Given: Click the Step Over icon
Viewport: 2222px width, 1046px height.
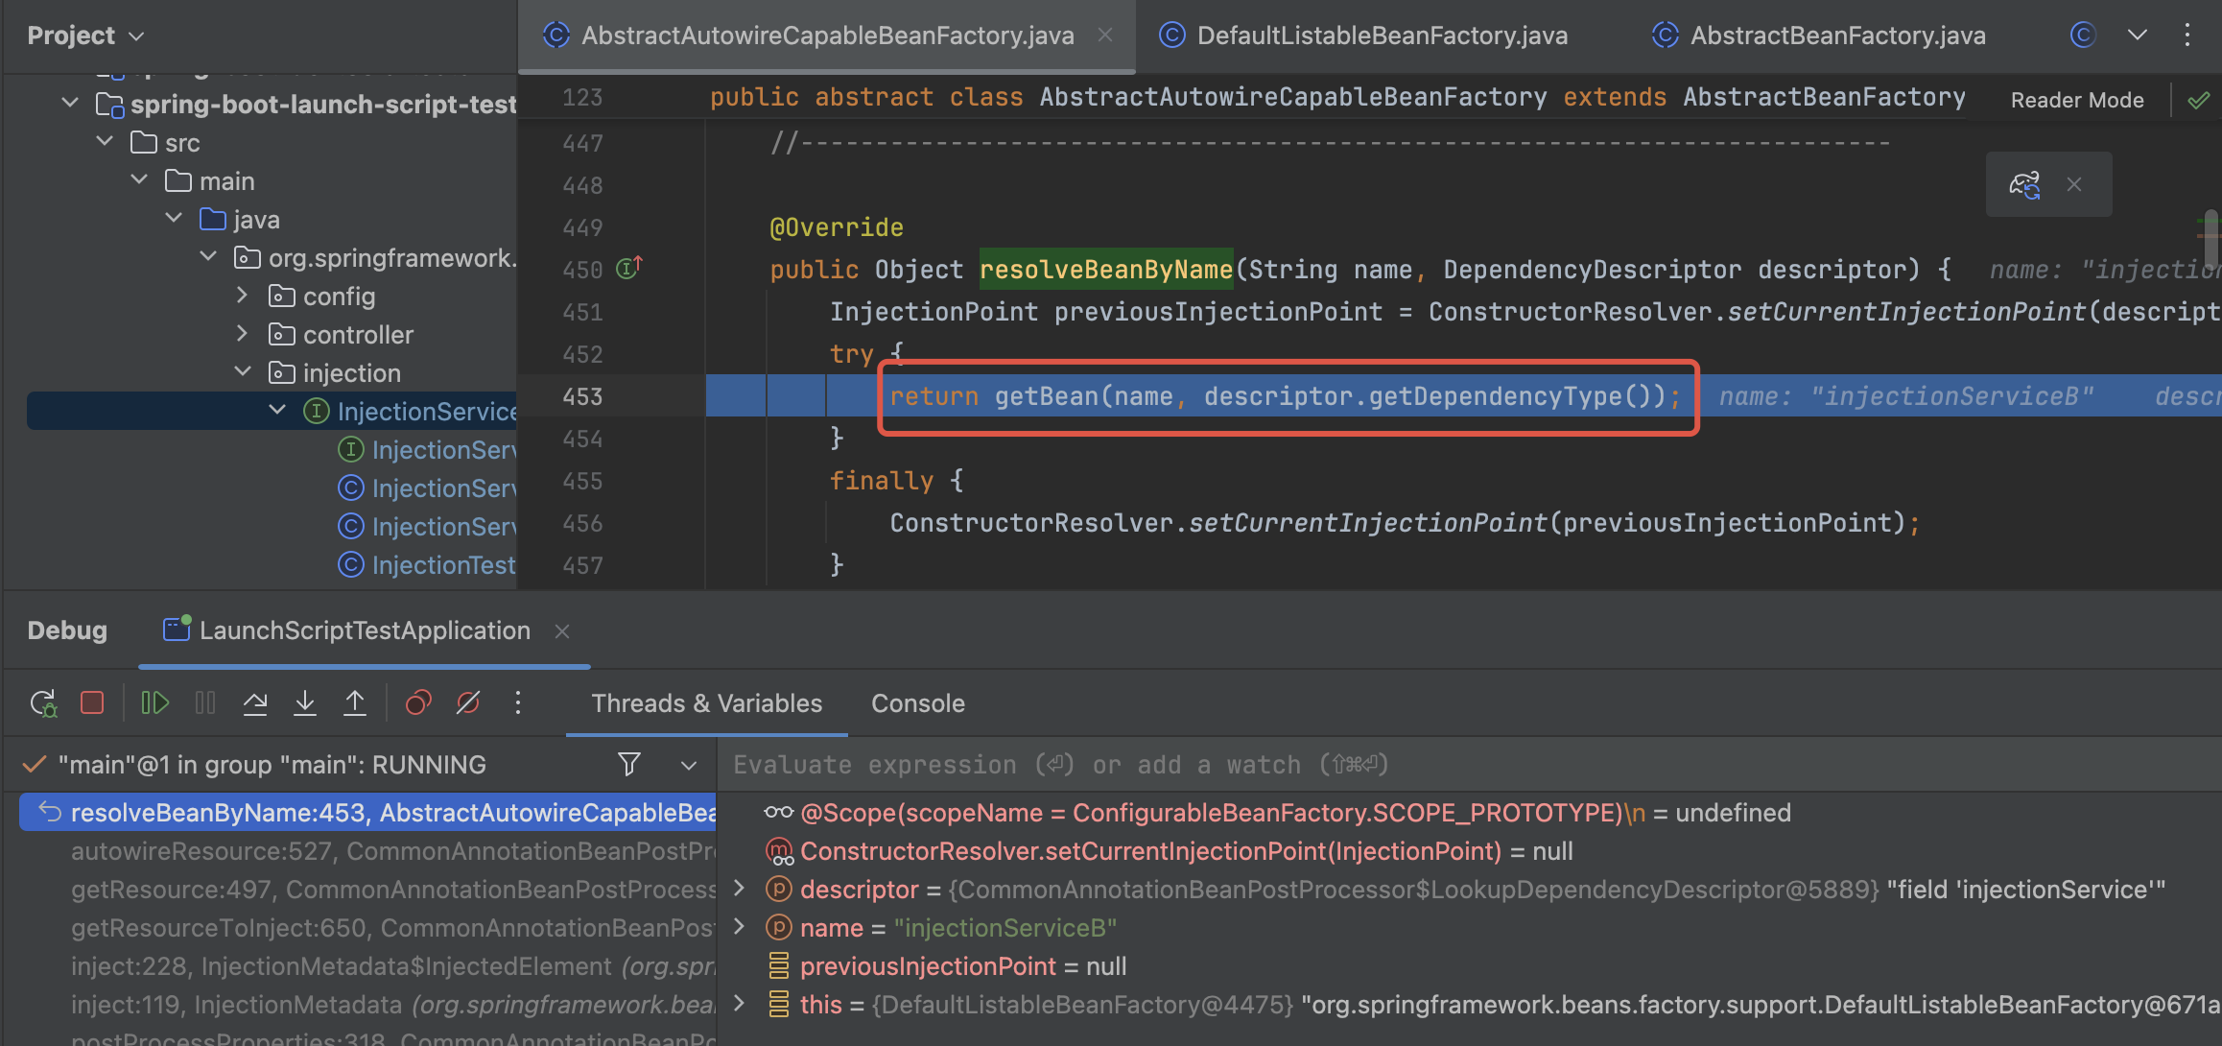Looking at the screenshot, I should click(255, 703).
